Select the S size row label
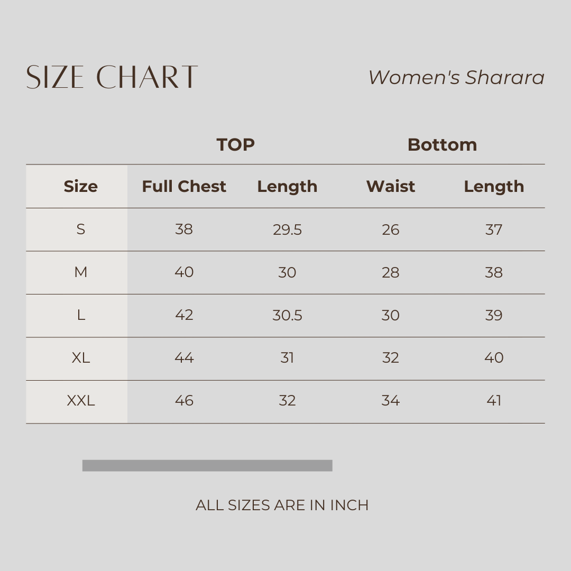Screen dimensions: 571x571 click(x=80, y=229)
